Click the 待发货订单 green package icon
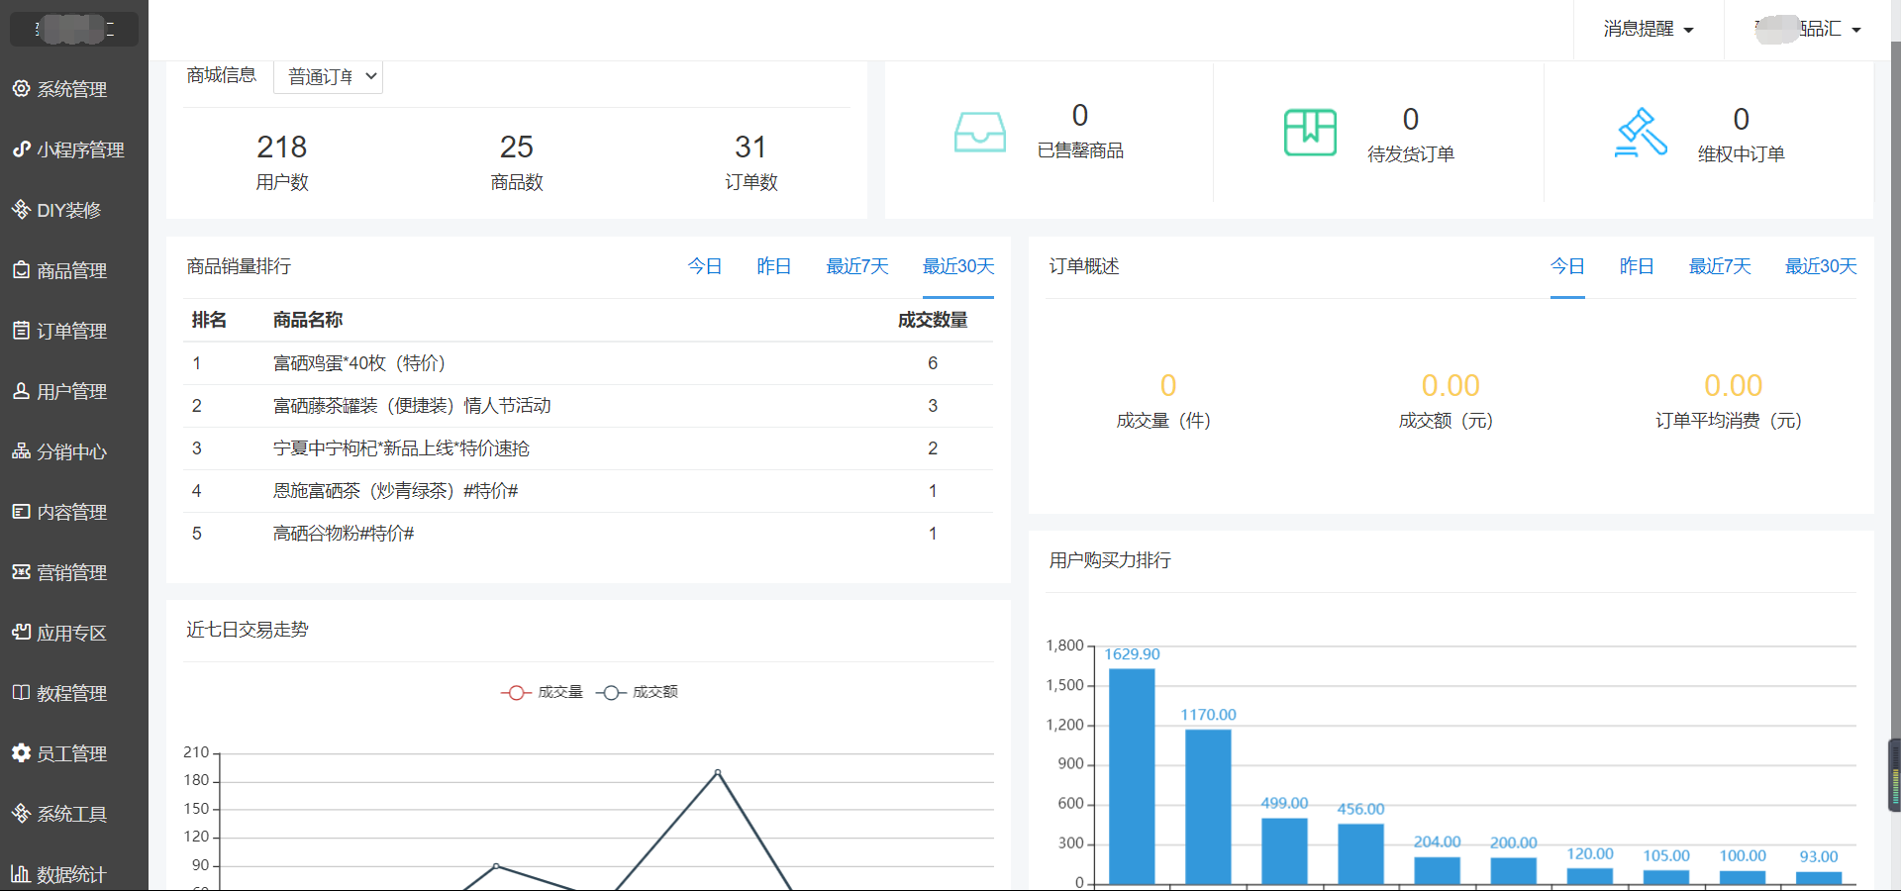The image size is (1901, 891). (1310, 132)
